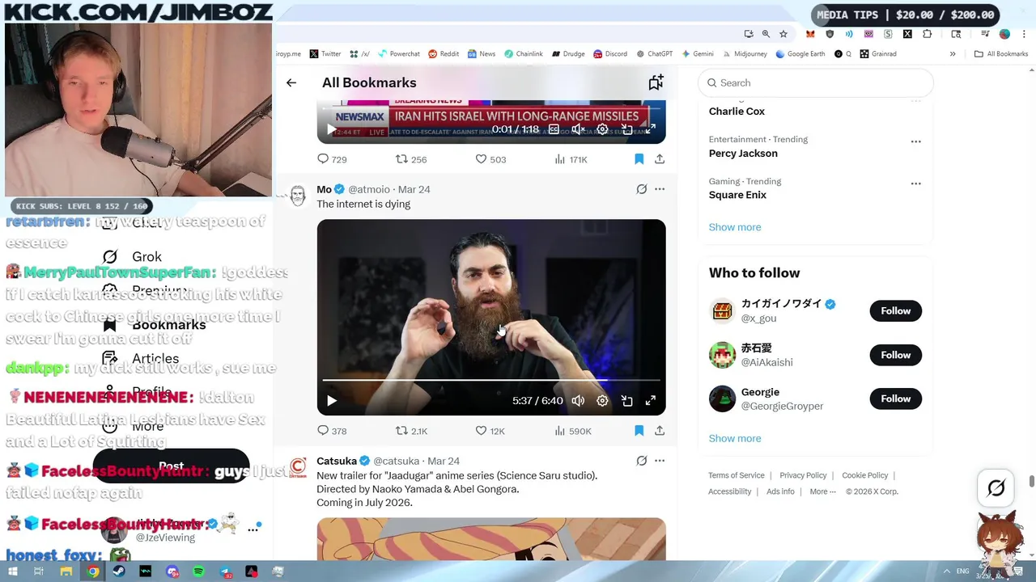Open Grok actions icon on Mo's post
The image size is (1036, 582).
(x=642, y=189)
